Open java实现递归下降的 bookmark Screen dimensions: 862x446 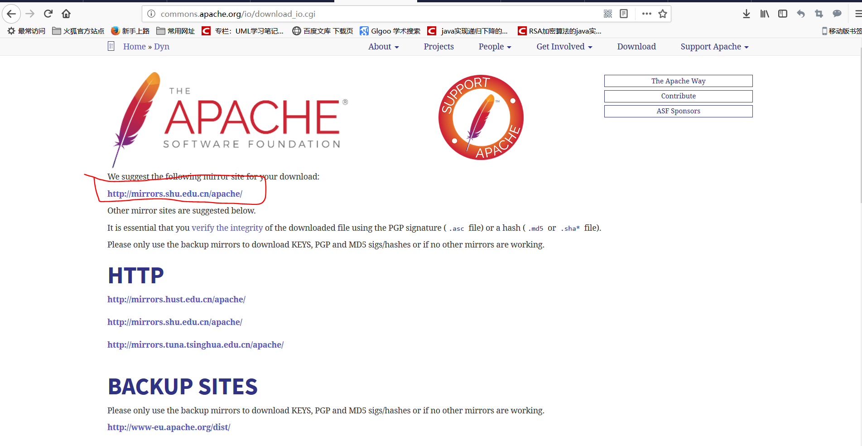click(468, 31)
